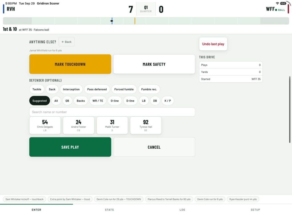This screenshot has height=219, width=292.
Task: Open the ENTER tab
Action: click(36, 210)
